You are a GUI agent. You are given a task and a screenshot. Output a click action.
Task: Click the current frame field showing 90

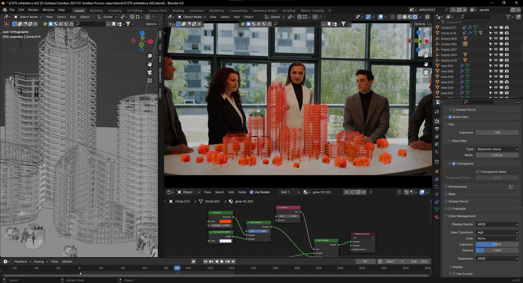coord(365,262)
